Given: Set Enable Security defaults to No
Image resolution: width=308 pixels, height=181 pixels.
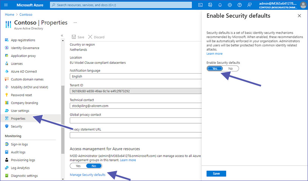Looking at the screenshot, I should (231, 68).
